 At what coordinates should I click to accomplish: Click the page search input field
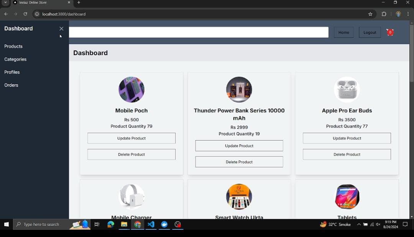click(199, 32)
